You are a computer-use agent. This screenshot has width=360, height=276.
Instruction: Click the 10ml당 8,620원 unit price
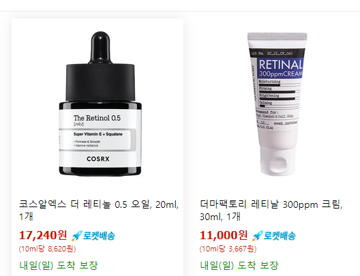point(47,249)
